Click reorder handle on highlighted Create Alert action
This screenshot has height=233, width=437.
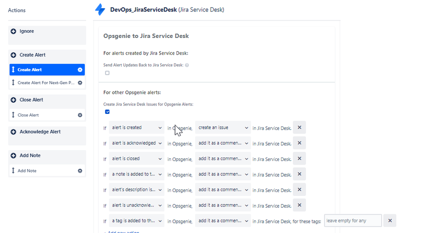[13, 69]
